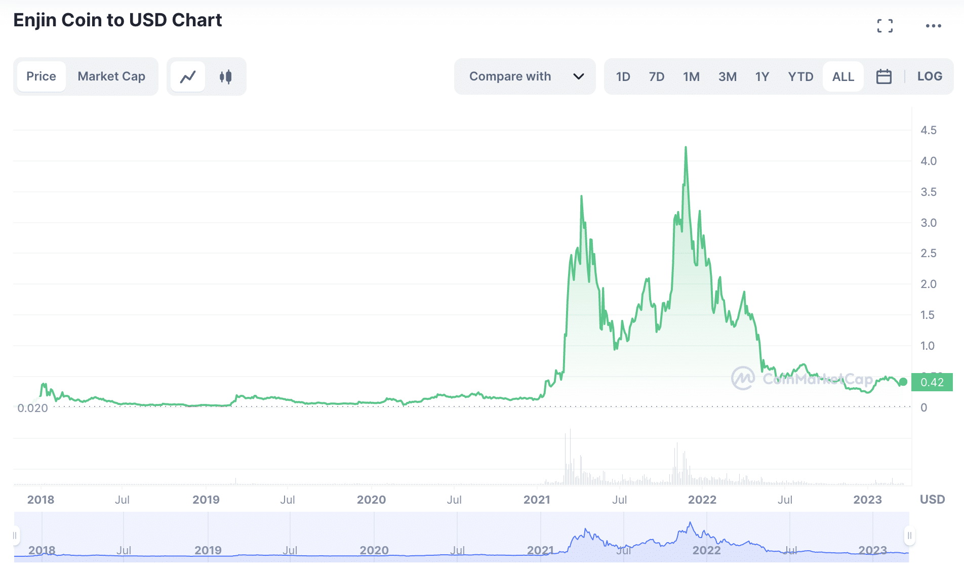
Task: Set range to 7D
Action: (x=657, y=76)
